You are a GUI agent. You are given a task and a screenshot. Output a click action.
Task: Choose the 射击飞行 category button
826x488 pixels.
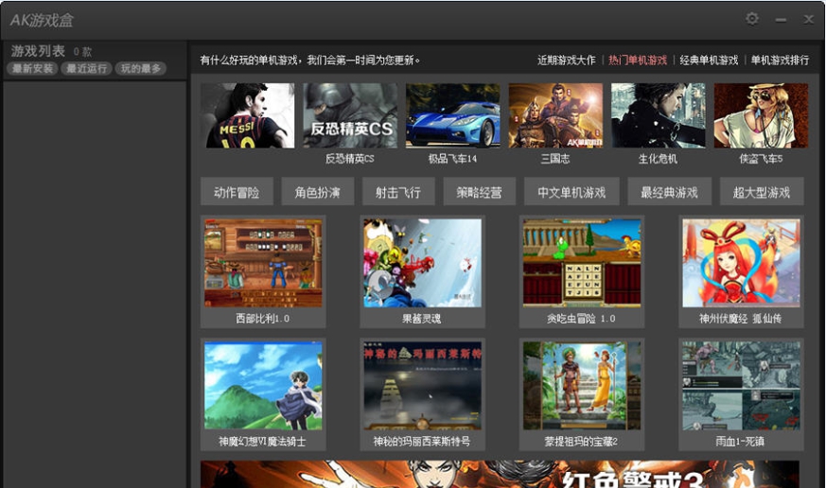(398, 192)
